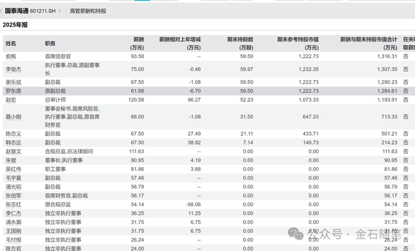Open executive profile link 张志红
The width and height of the screenshot is (415, 251).
(14, 204)
